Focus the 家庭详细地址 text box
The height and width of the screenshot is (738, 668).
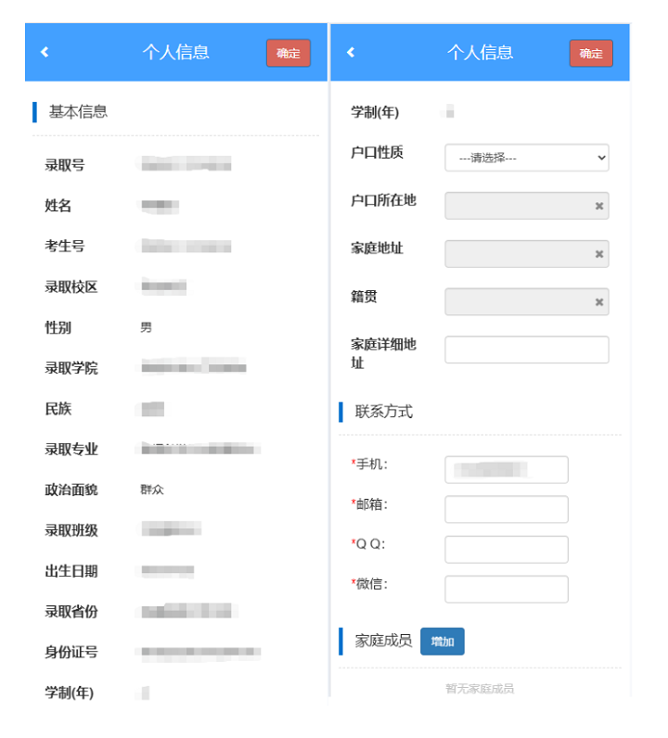(x=526, y=350)
